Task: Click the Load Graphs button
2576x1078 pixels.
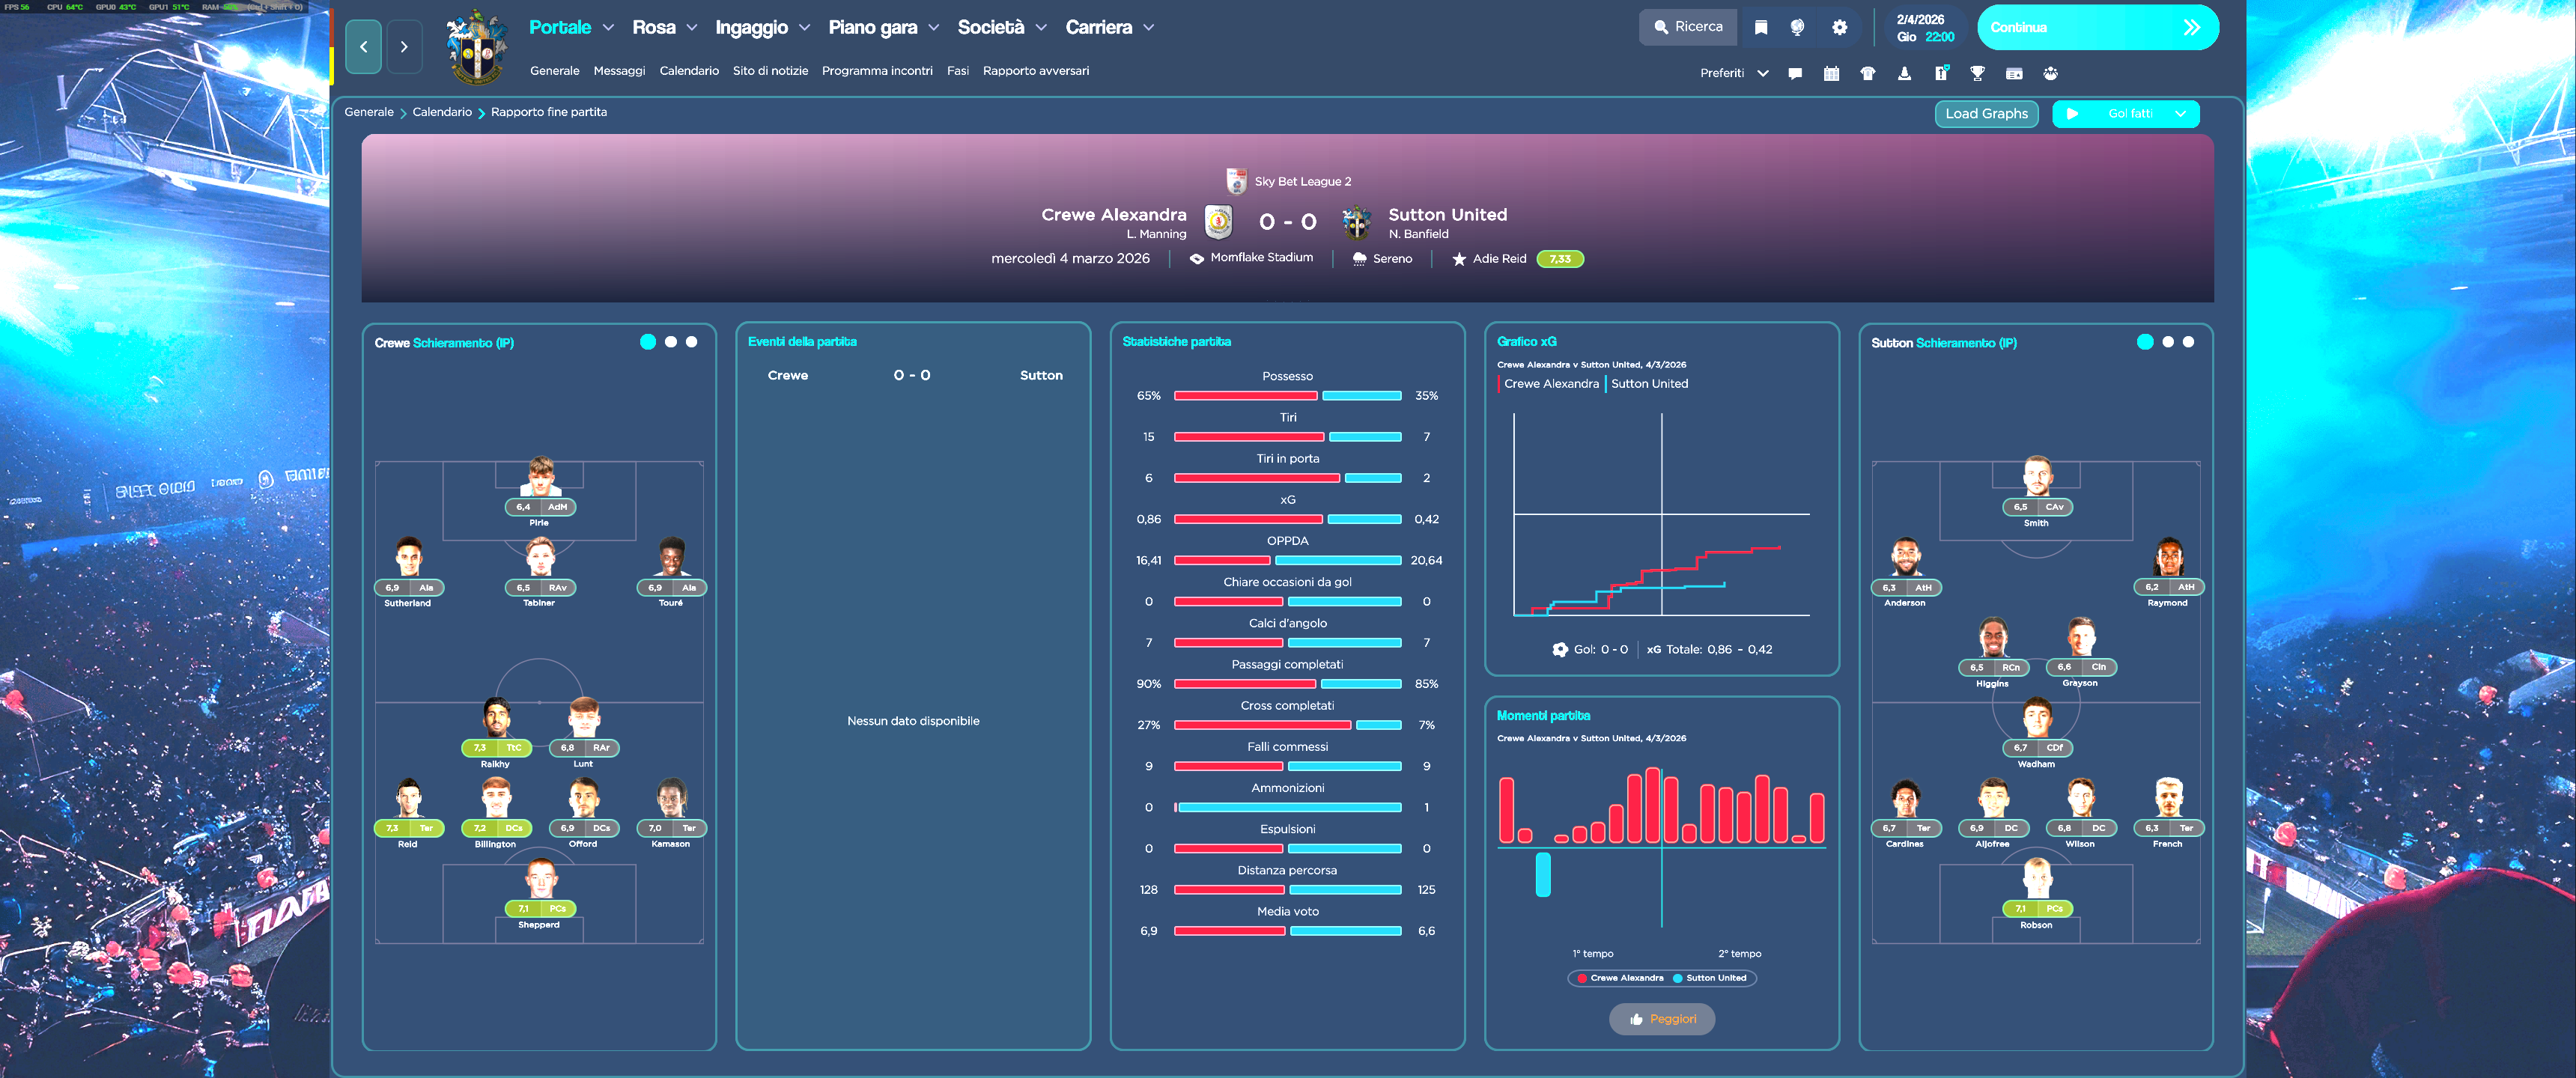Action: 1986,114
